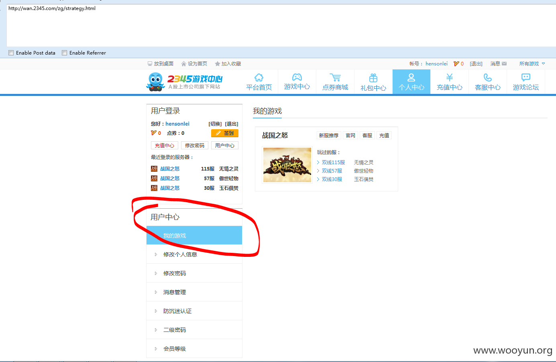Click 战国之怒 link in 57服 row
The height and width of the screenshot is (362, 556).
[170, 179]
